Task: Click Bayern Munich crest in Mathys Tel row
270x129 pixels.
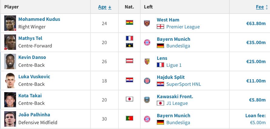Action: coord(147,42)
